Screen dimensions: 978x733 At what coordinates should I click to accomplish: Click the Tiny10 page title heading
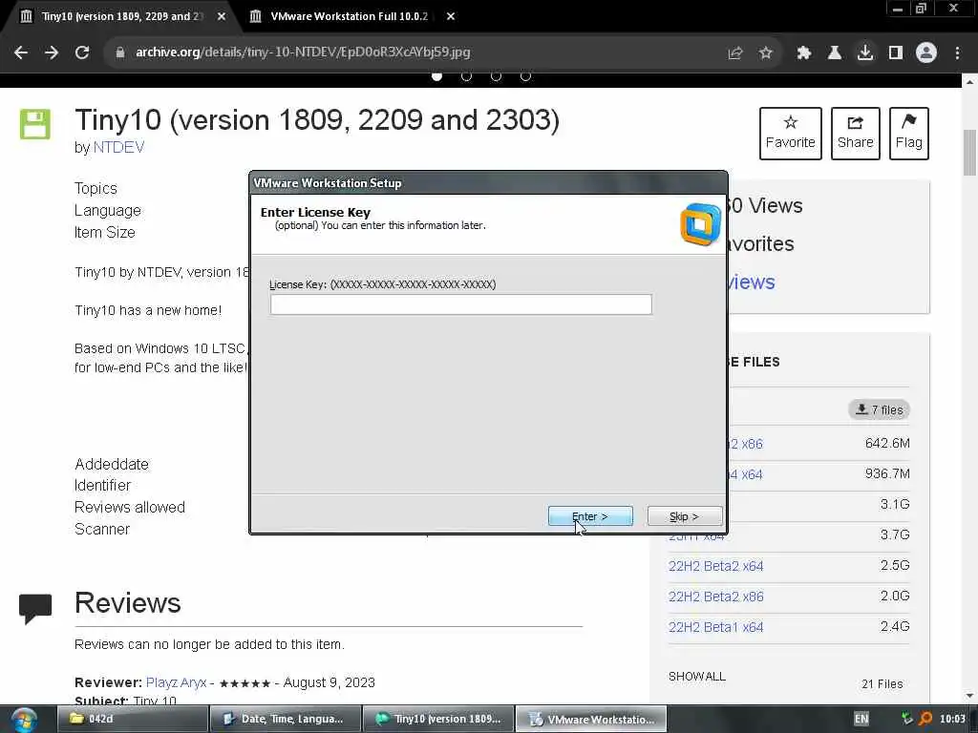tap(317, 120)
